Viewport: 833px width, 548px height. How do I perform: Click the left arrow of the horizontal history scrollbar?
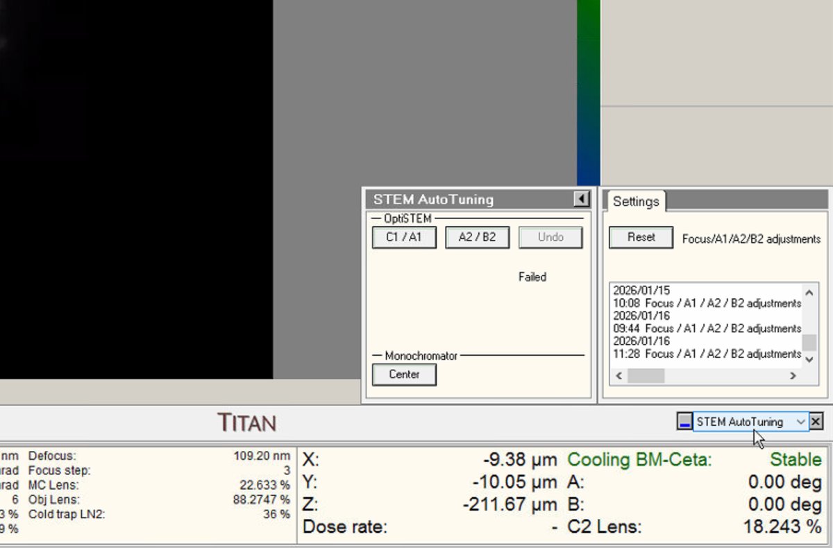coord(618,375)
